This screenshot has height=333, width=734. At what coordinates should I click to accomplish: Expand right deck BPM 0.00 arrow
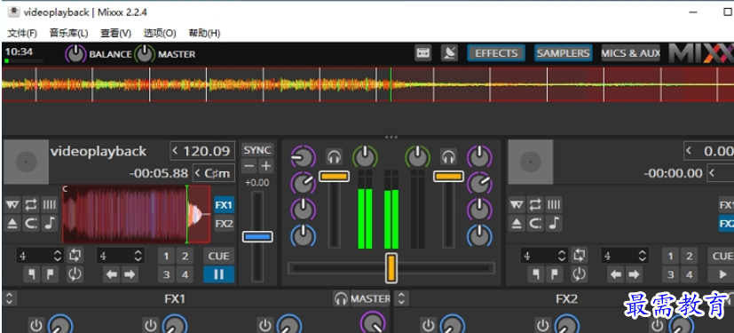689,151
